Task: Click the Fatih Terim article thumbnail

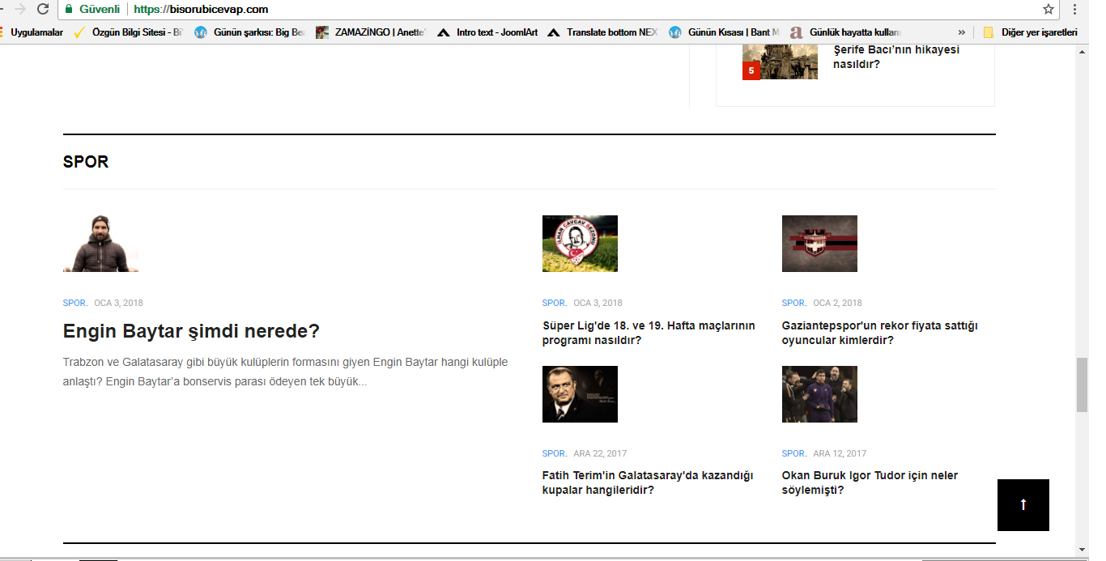Action: point(580,394)
